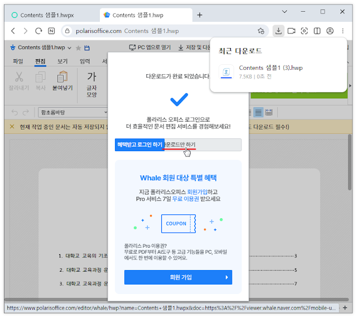This screenshot has width=357, height=318.
Task: Click 혜택받고 로그인 하기 button
Action: point(139,144)
